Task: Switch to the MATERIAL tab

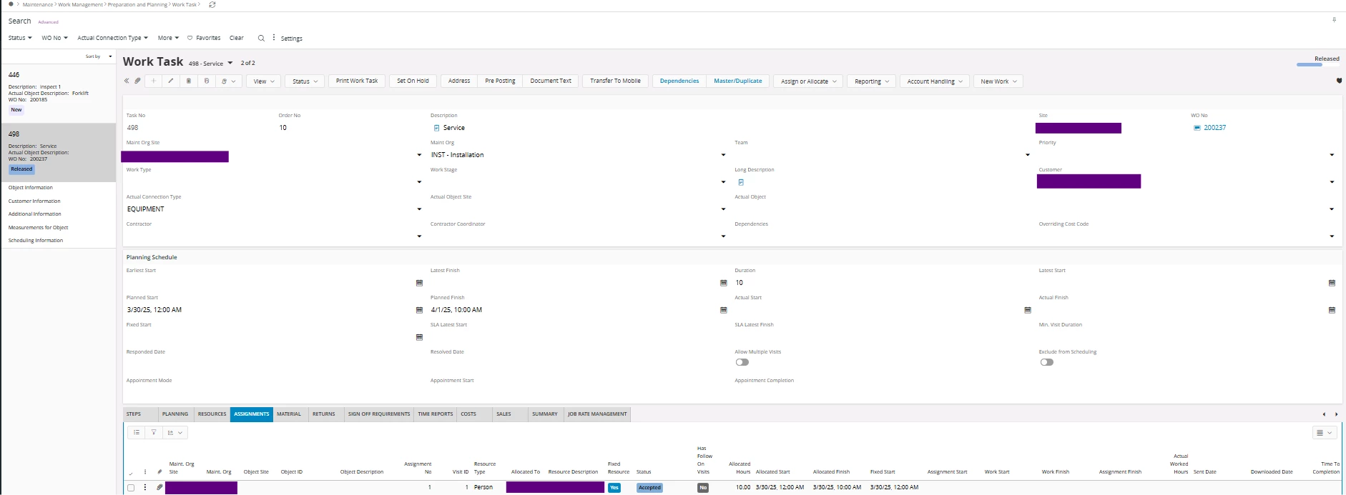Action: click(x=289, y=414)
